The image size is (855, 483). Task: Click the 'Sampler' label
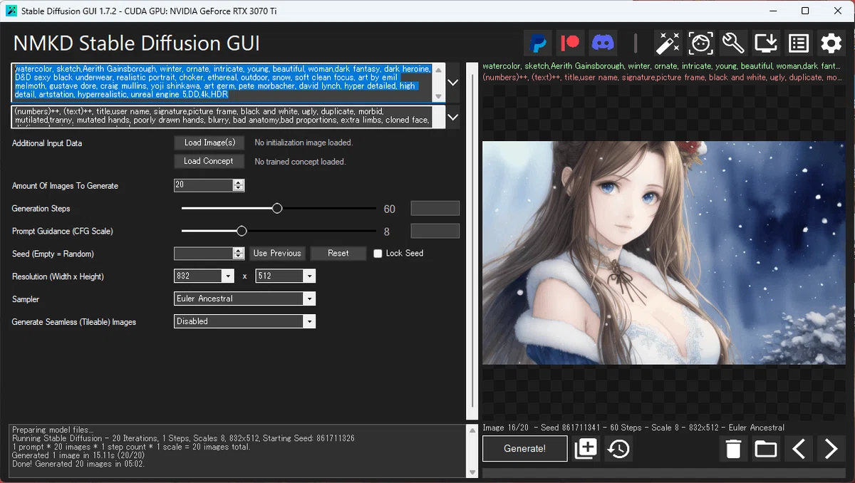coord(26,299)
